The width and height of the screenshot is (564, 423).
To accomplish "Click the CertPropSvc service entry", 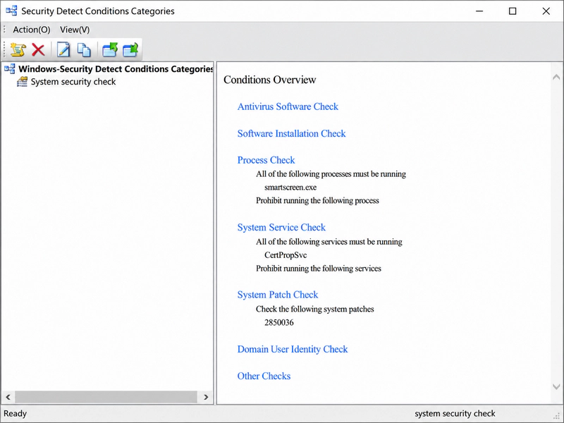I will [286, 255].
